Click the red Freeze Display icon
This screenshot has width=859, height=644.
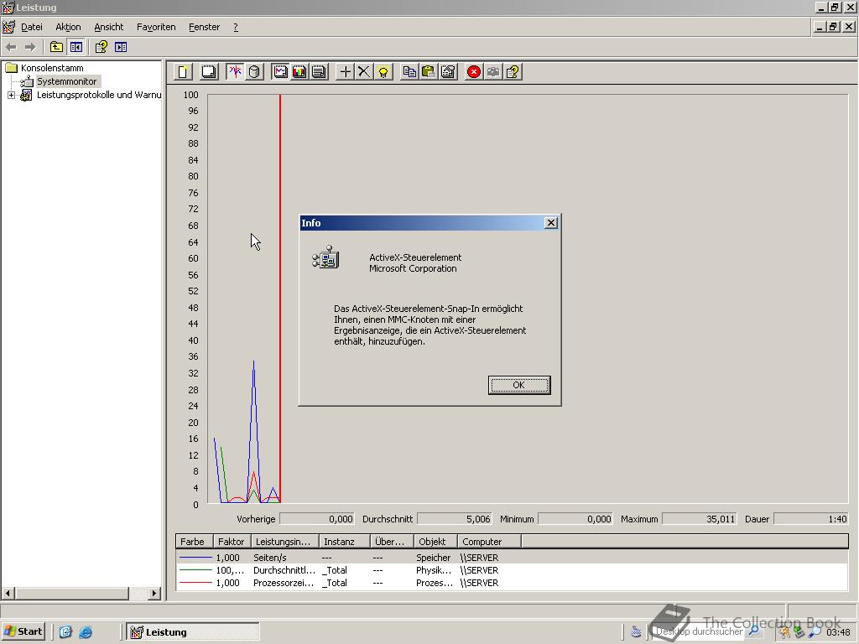[474, 72]
